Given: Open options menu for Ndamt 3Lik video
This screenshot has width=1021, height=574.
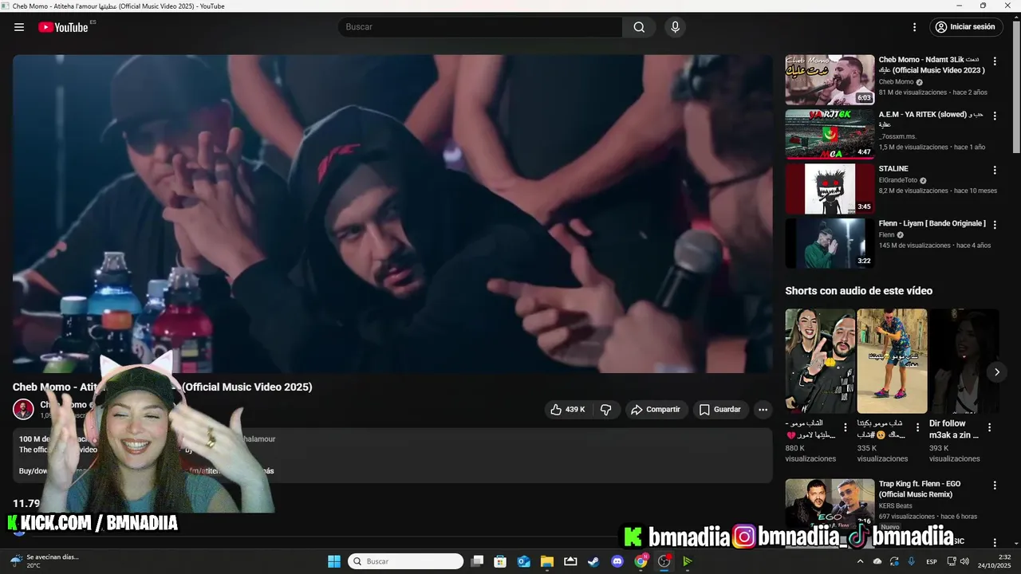Looking at the screenshot, I should click(995, 61).
